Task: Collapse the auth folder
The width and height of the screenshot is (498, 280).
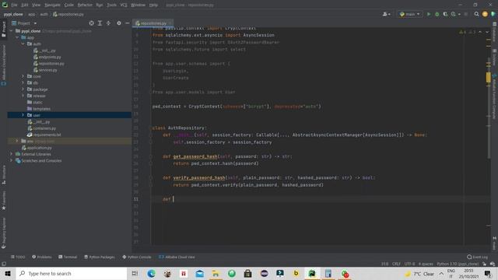Action: pyautogui.click(x=23, y=44)
